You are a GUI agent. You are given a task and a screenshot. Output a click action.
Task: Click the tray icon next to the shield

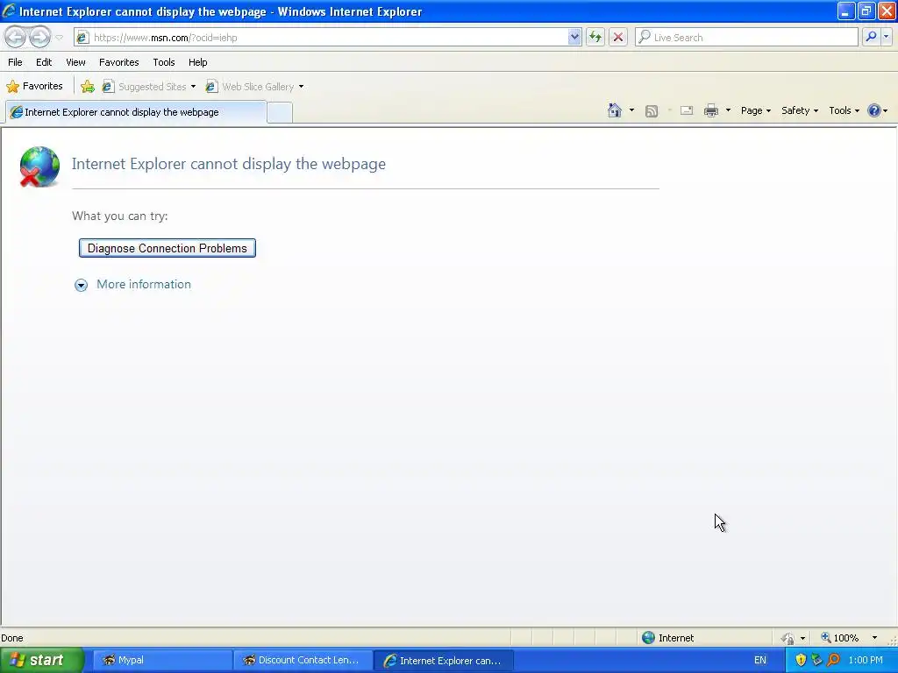(x=816, y=660)
